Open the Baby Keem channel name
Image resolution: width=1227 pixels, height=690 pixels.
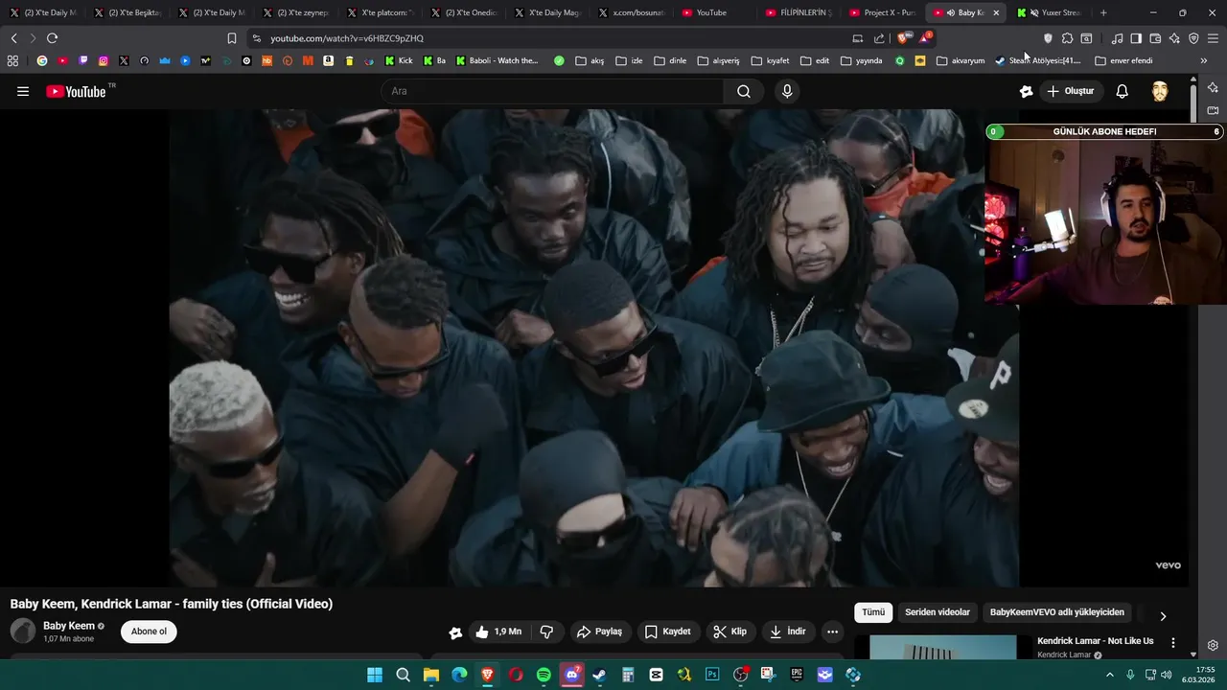pos(69,626)
